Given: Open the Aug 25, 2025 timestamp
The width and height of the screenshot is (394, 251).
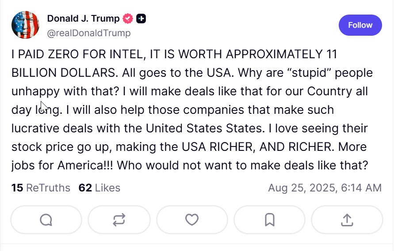Looking at the screenshot, I should [325, 188].
